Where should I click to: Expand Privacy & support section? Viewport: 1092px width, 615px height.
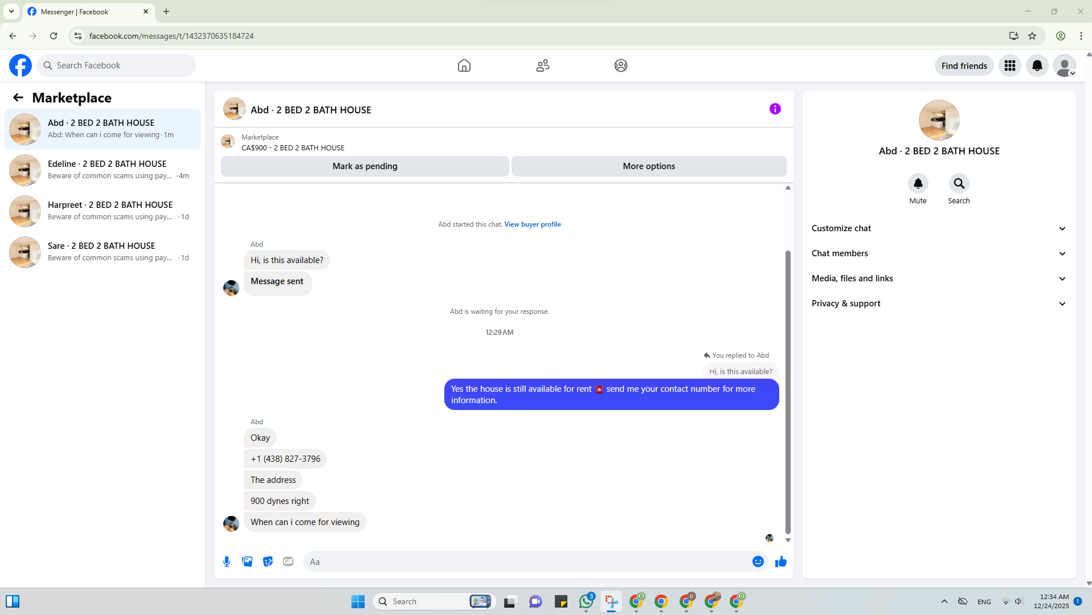coord(939,304)
